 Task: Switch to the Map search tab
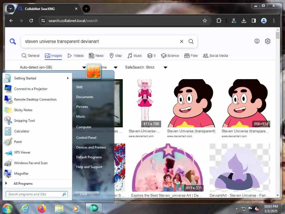116,56
